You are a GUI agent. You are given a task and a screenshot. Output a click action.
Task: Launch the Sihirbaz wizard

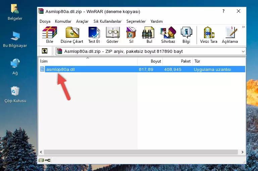pos(168,35)
